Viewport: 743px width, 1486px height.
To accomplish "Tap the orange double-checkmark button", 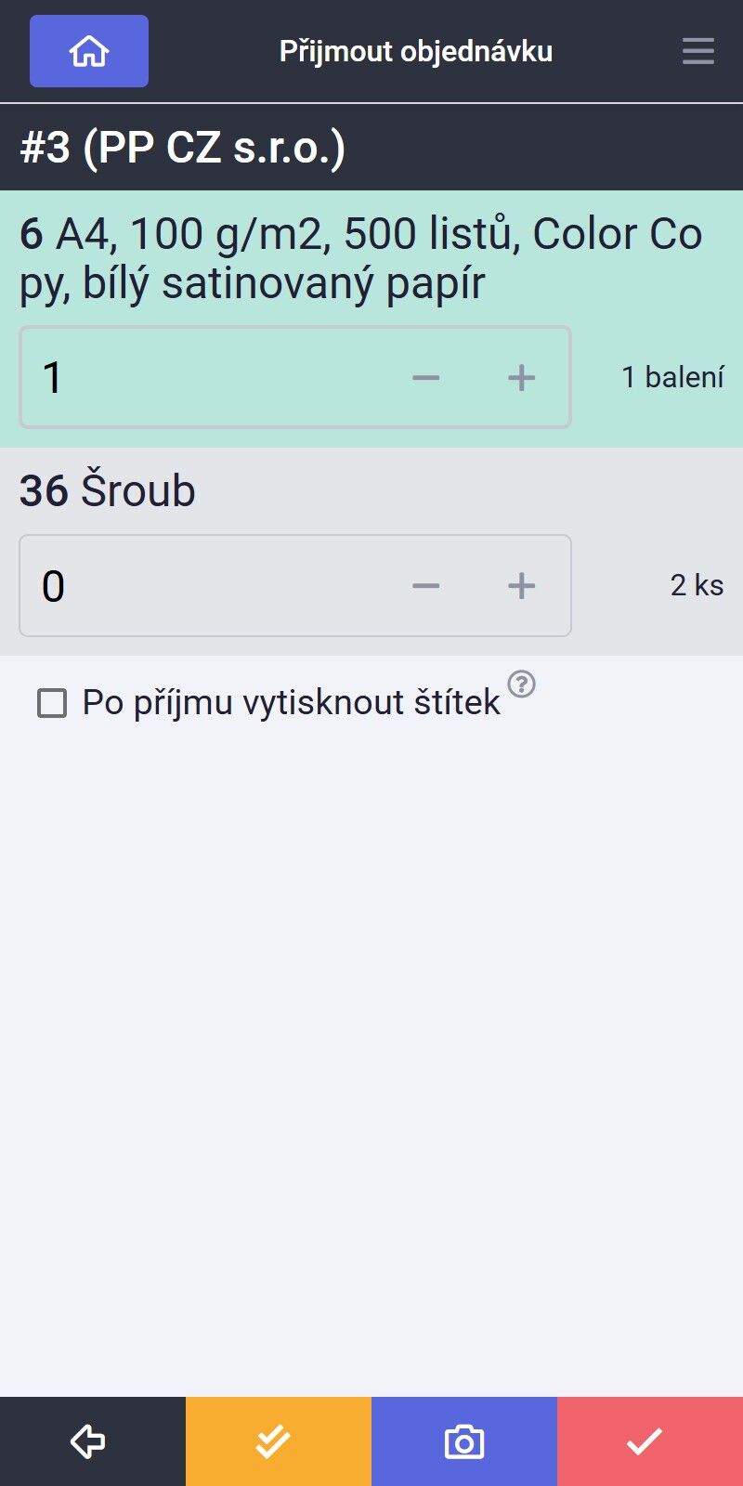I will 279,1441.
